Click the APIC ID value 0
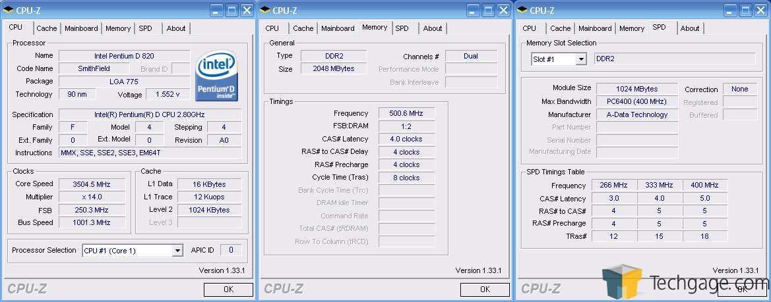This screenshot has height=302, width=771. point(231,250)
